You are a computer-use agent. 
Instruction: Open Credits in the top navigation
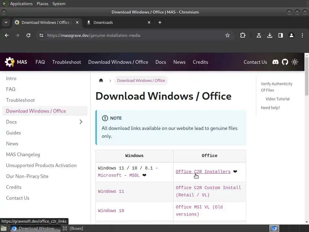click(x=200, y=62)
